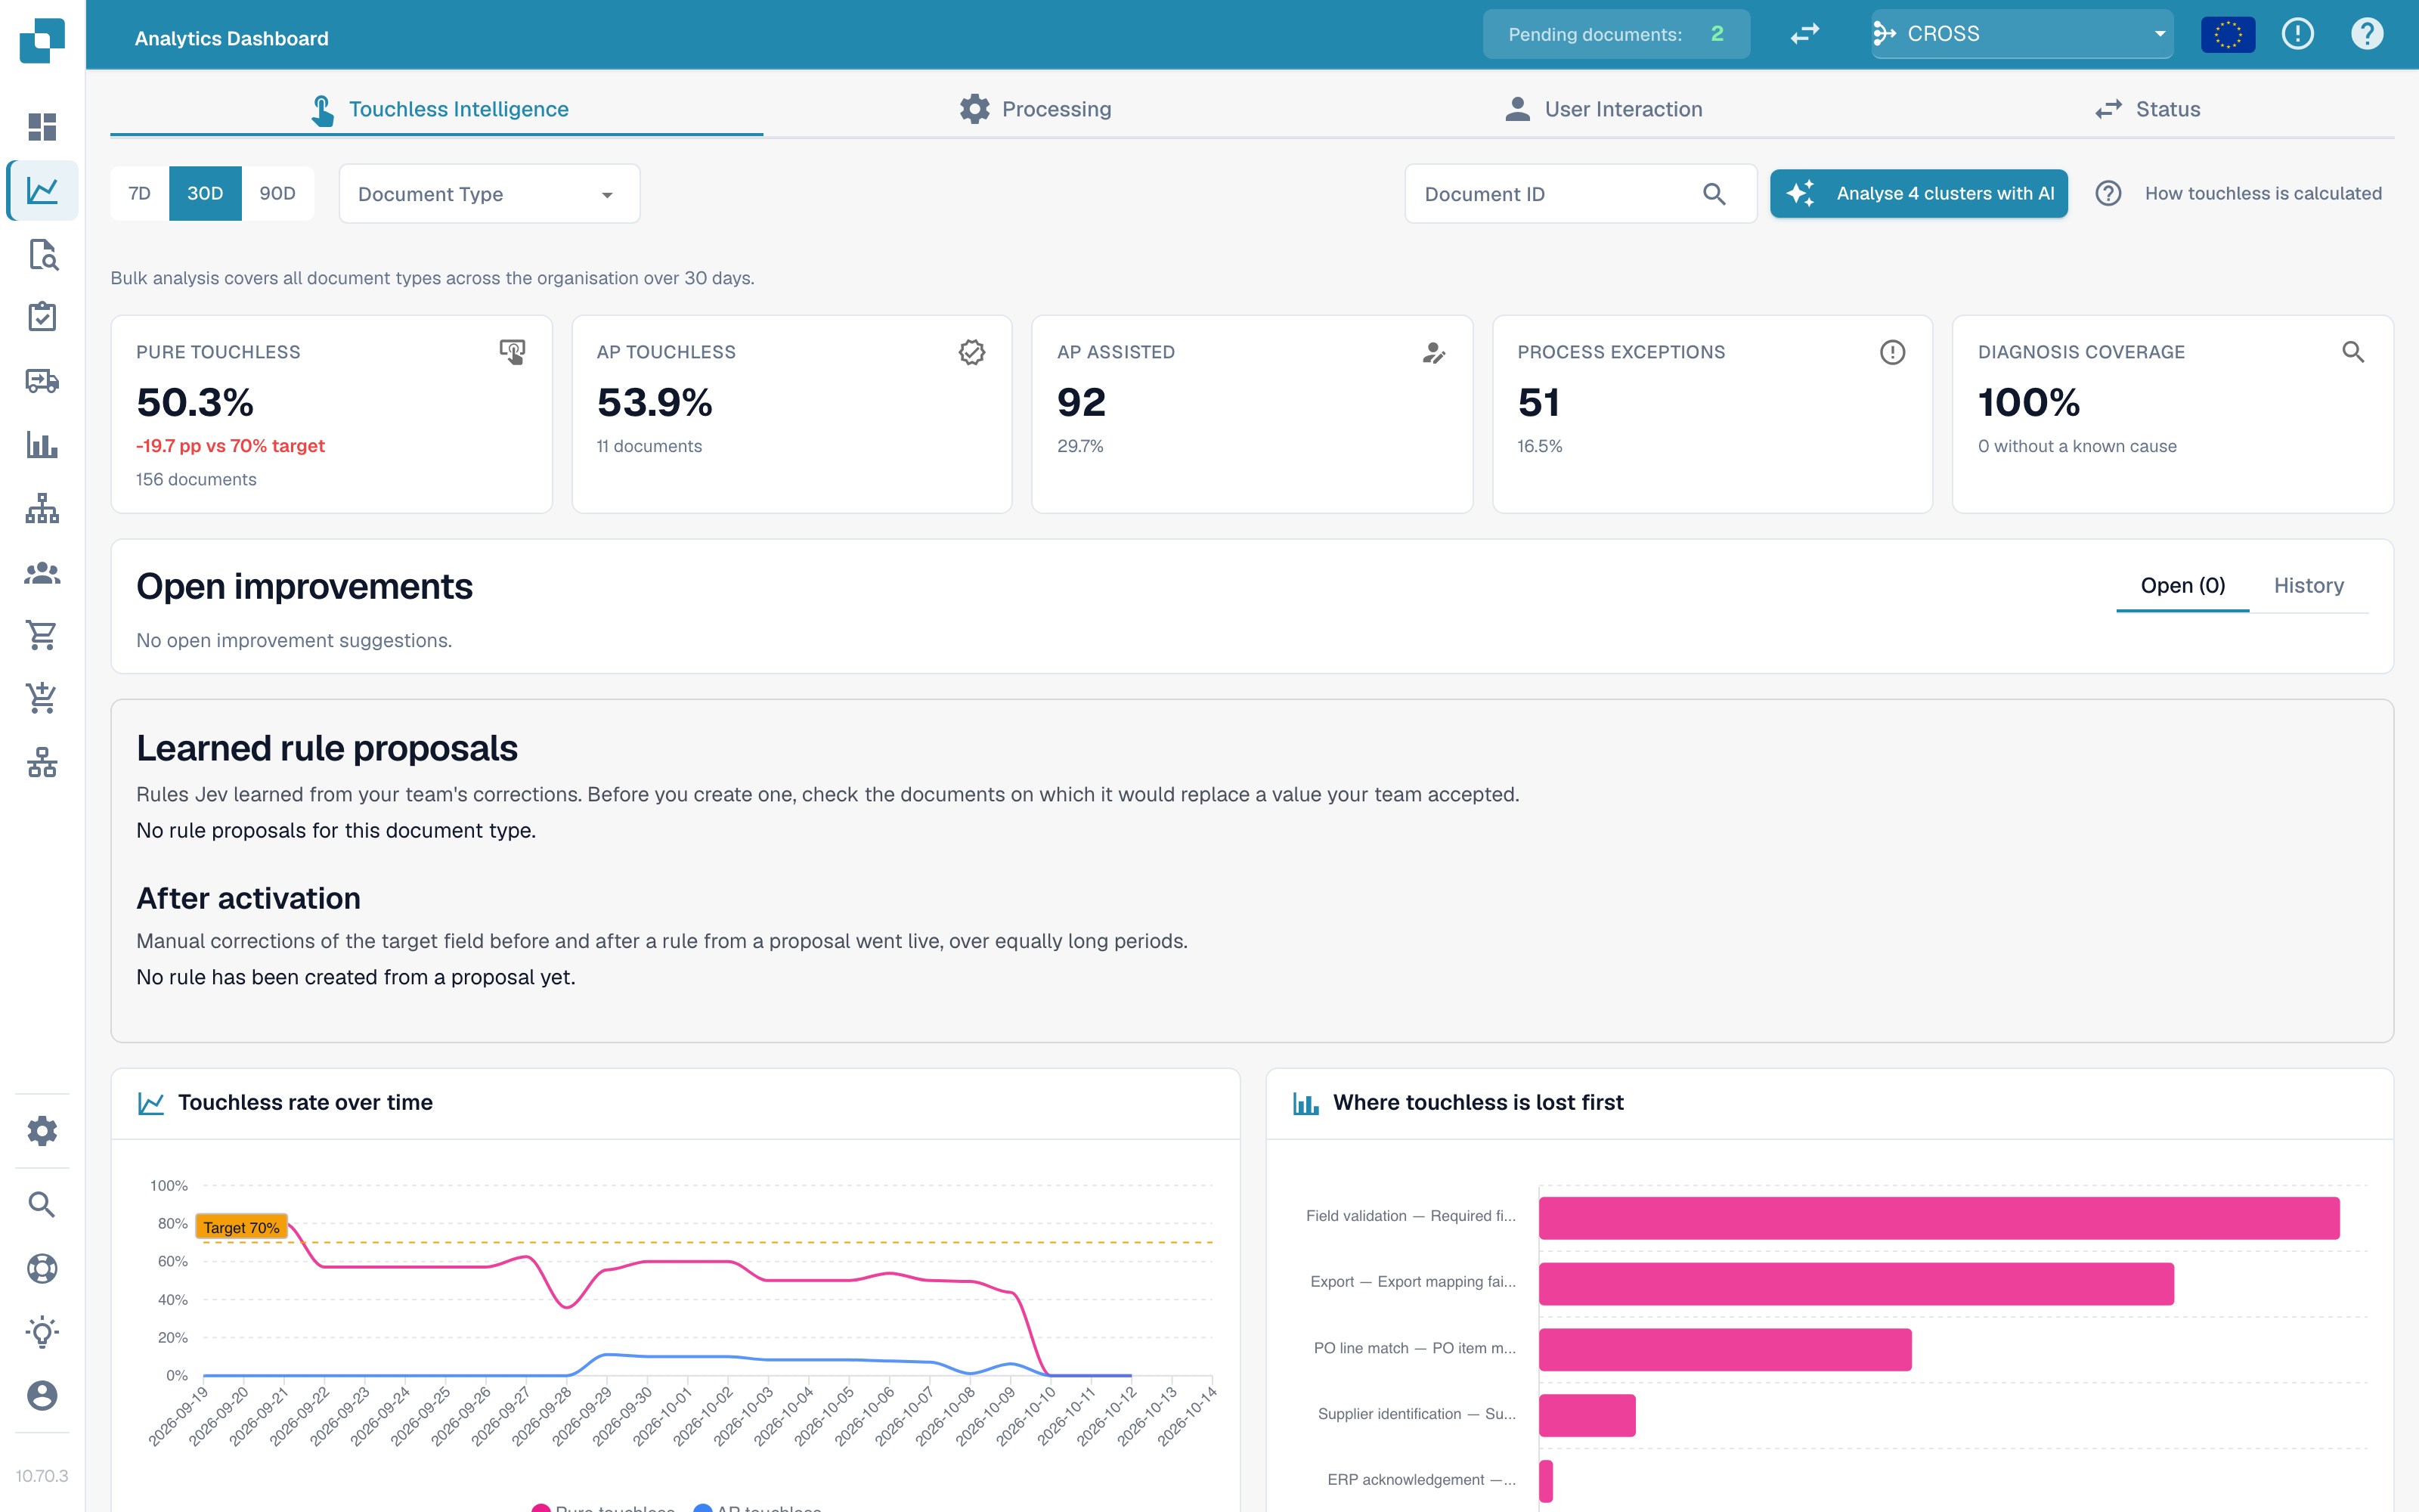Image resolution: width=2419 pixels, height=1512 pixels.
Task: Switch to the User Interaction tab
Action: (x=1603, y=109)
